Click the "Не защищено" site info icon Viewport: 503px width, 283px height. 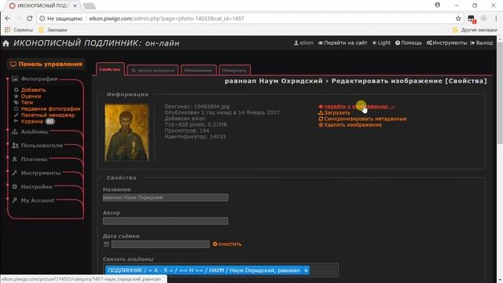click(42, 19)
